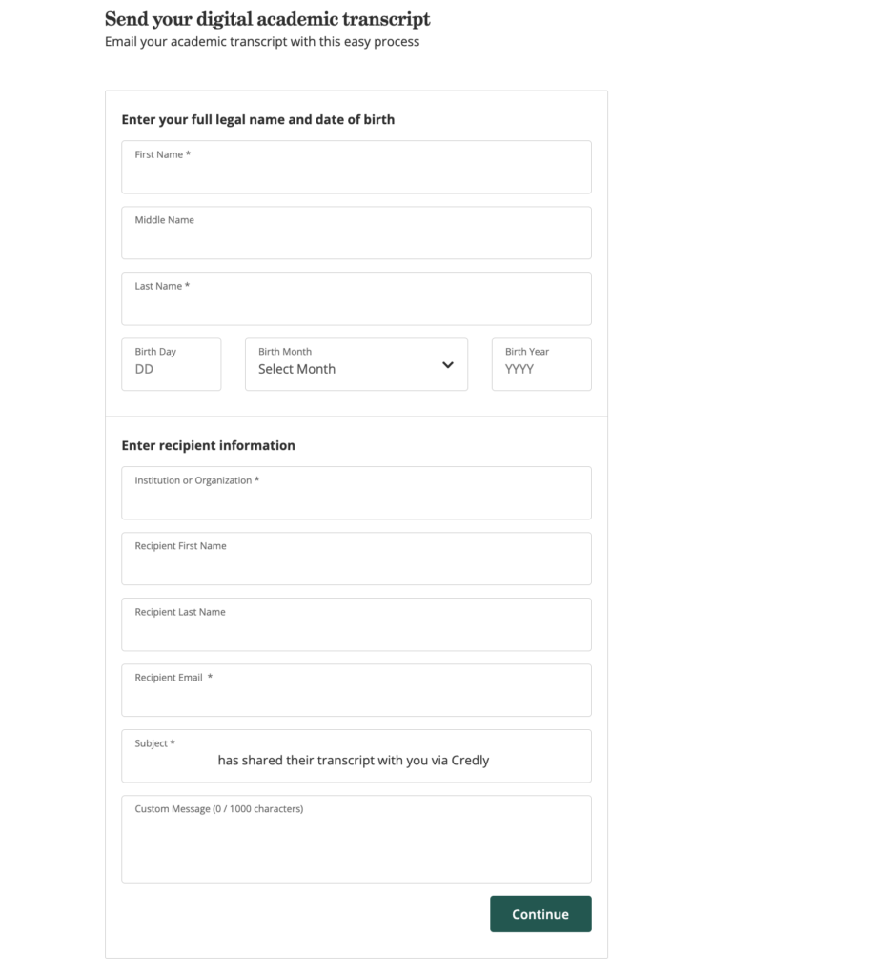Click the shared transcript subject text
896x976 pixels.
353,760
